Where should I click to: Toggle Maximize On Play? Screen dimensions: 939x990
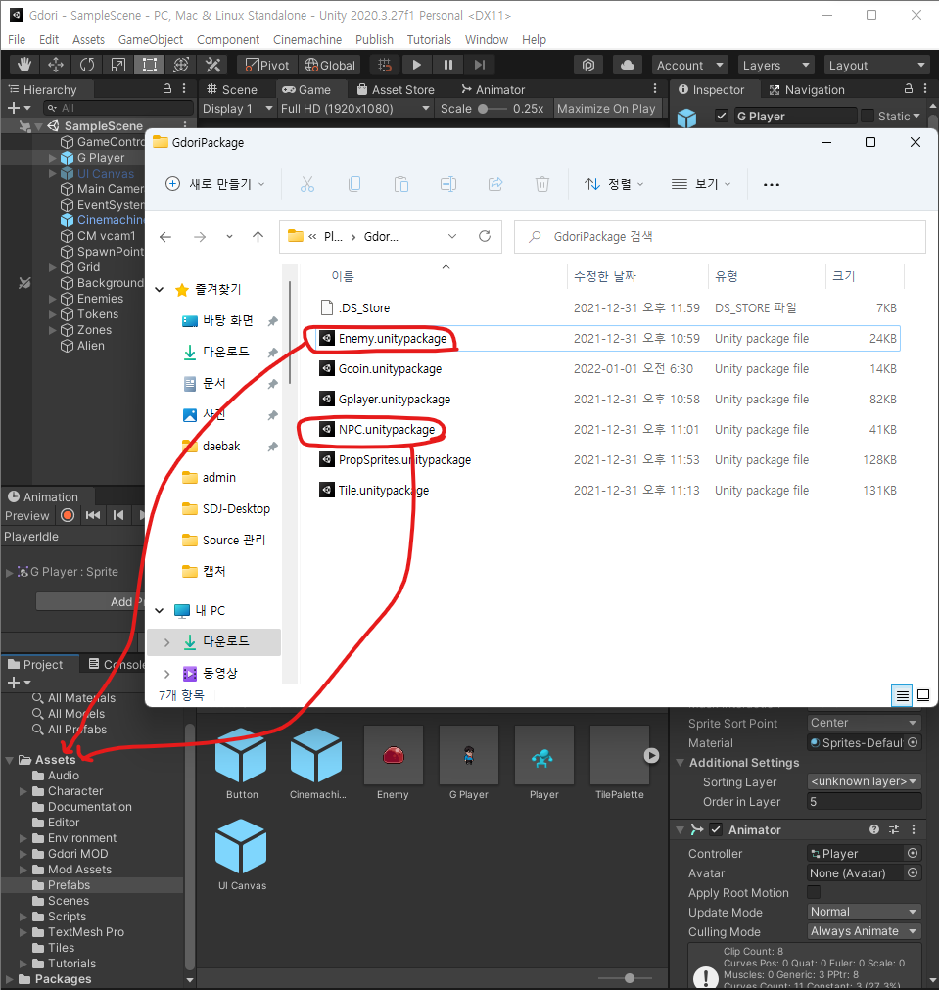[x=606, y=108]
